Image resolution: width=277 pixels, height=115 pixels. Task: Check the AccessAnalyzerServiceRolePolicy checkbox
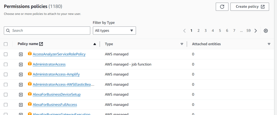(x=6, y=55)
